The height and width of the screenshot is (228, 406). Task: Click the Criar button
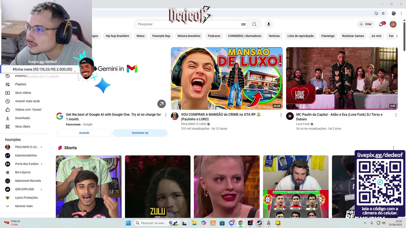365,24
